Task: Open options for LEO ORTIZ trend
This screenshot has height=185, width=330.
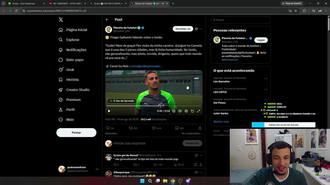Action: pos(266,89)
